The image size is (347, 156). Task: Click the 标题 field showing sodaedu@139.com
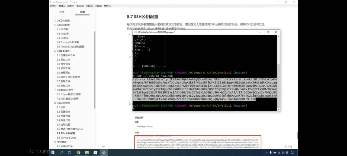tap(198, 126)
